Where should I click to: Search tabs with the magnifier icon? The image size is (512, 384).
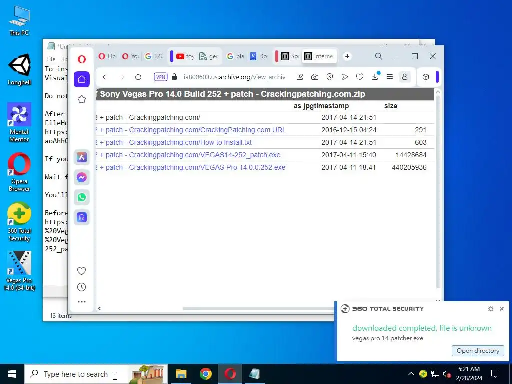coord(379,56)
